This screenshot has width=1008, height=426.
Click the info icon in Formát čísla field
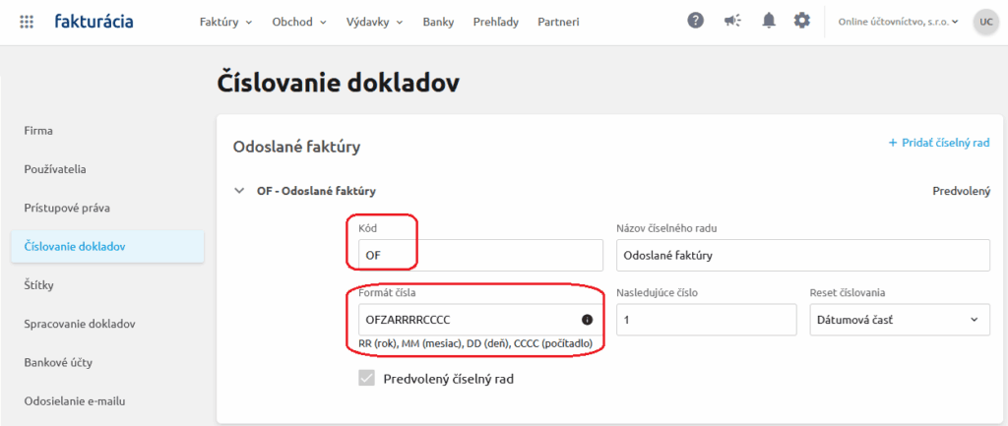(x=587, y=320)
